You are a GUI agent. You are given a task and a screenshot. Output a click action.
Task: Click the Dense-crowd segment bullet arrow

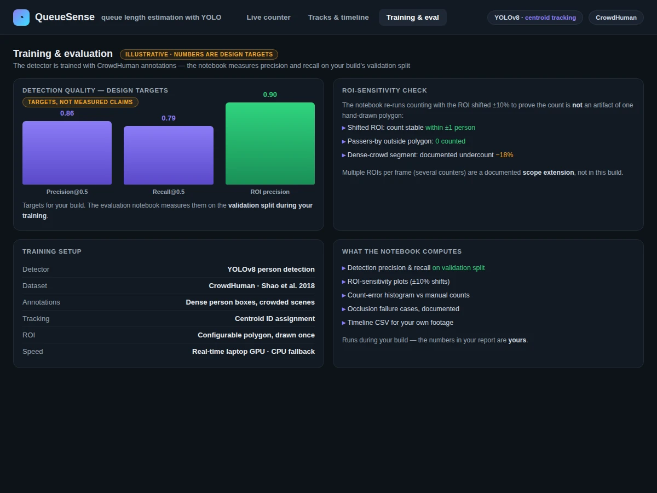(344, 155)
